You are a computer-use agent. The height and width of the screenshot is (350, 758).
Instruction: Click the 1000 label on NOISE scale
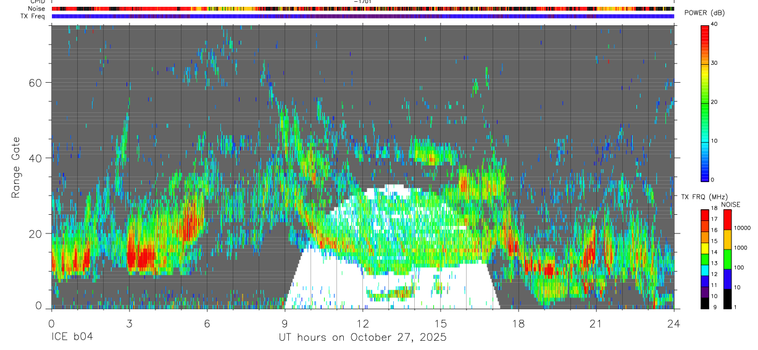(741, 248)
